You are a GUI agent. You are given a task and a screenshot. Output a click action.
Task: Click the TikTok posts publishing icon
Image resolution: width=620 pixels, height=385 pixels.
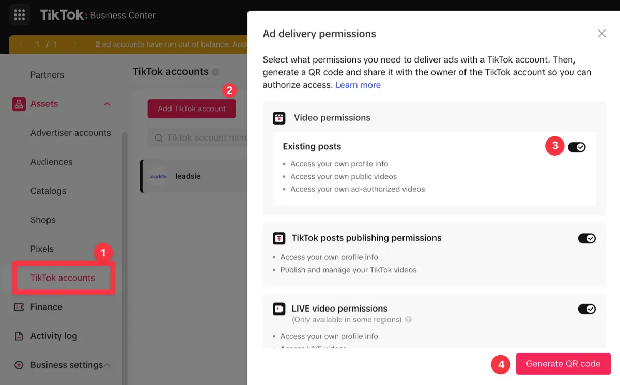(x=279, y=238)
